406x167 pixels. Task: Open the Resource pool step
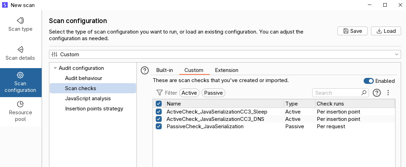[x=20, y=111]
